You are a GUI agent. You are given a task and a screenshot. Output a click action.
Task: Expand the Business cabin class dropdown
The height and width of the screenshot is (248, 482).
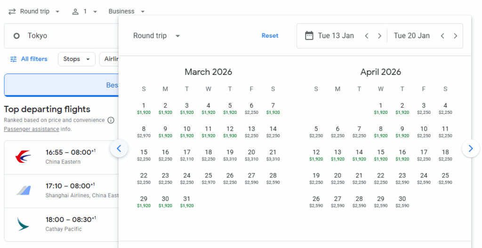tap(127, 11)
